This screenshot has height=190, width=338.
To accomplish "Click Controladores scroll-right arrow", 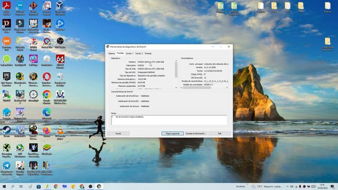I will (227, 88).
